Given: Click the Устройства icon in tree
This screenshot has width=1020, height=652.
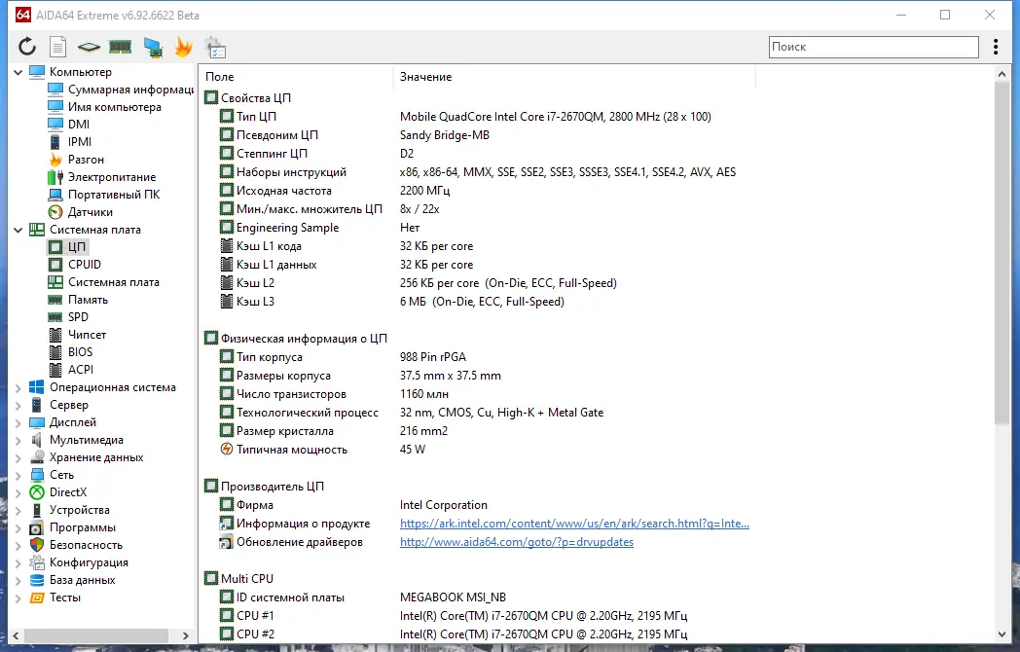Looking at the screenshot, I should click(37, 510).
